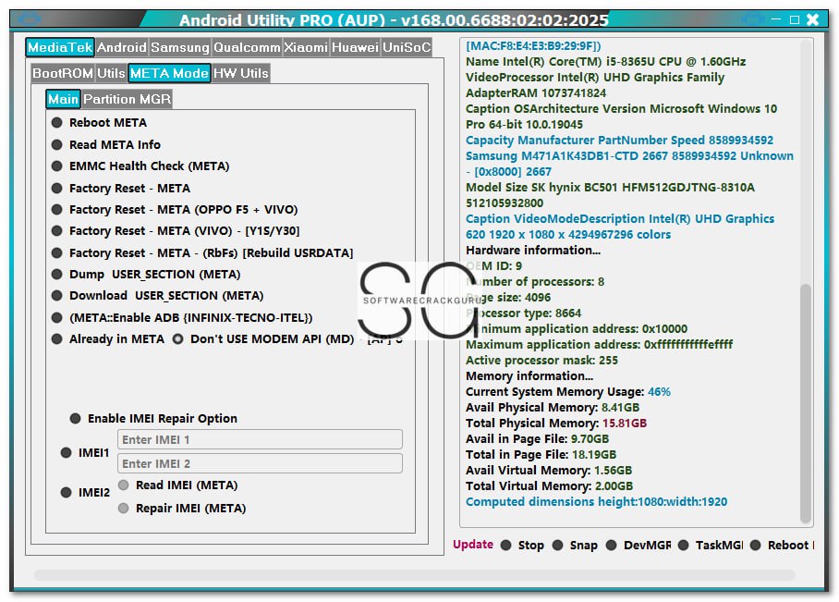
Task: Open the MediaTek tab
Action: click(x=60, y=47)
